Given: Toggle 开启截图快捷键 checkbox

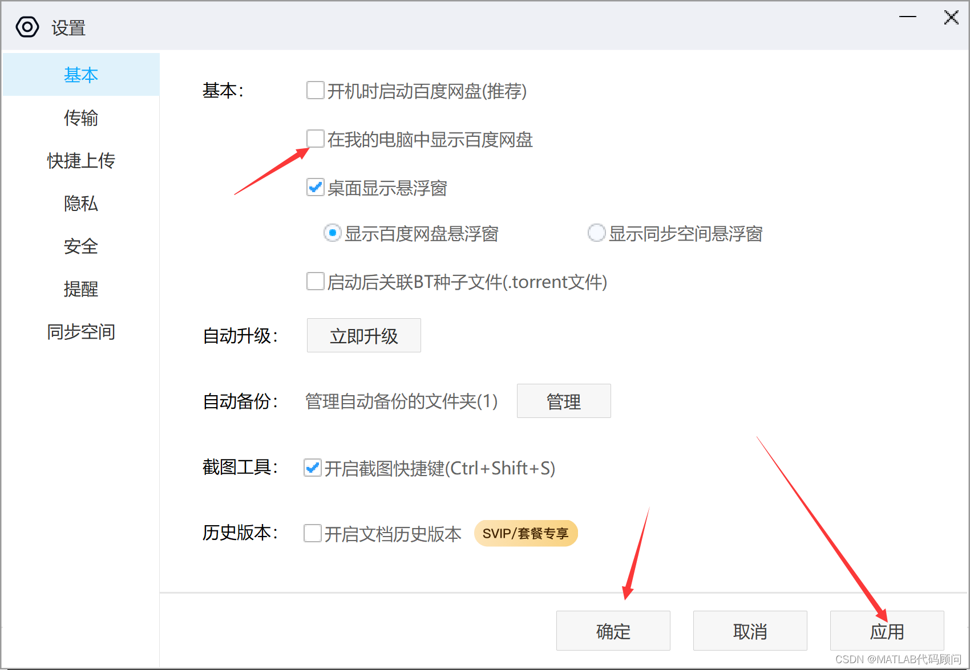Looking at the screenshot, I should [x=313, y=468].
